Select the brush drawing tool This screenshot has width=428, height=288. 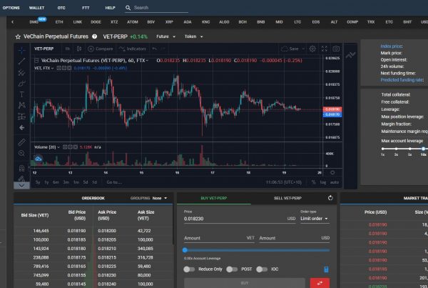pos(21,83)
